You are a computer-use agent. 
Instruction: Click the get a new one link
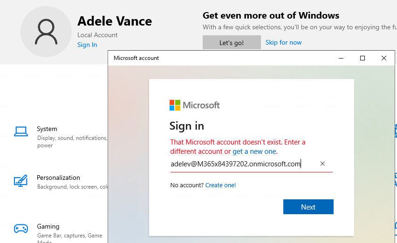(x=254, y=151)
